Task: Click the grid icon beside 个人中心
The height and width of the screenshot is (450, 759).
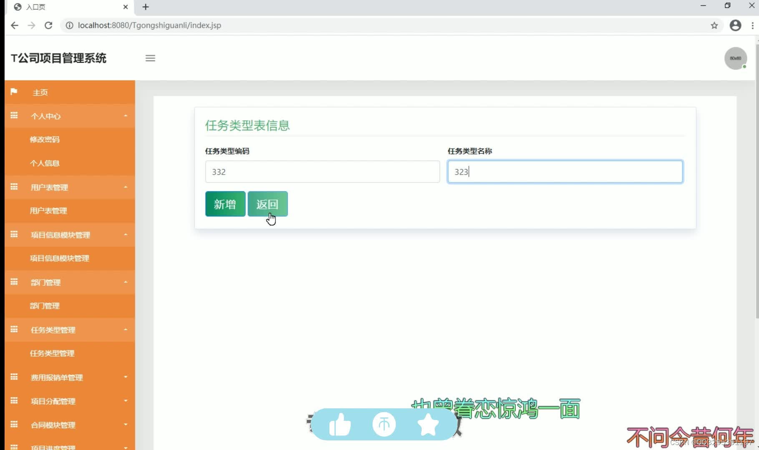Action: point(14,115)
